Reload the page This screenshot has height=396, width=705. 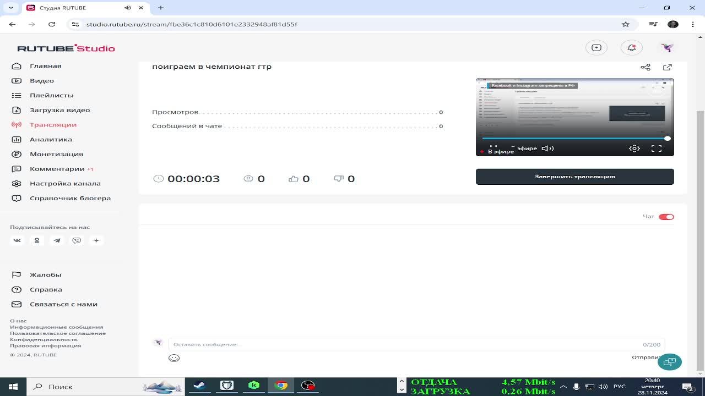tap(52, 24)
